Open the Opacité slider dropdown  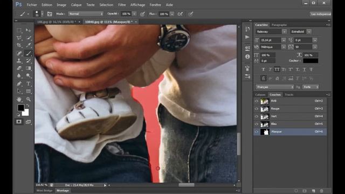point(134,14)
